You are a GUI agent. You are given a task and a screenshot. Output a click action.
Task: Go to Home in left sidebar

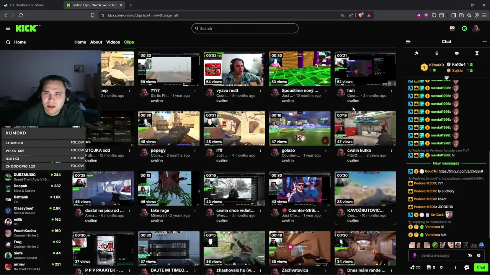click(16, 42)
